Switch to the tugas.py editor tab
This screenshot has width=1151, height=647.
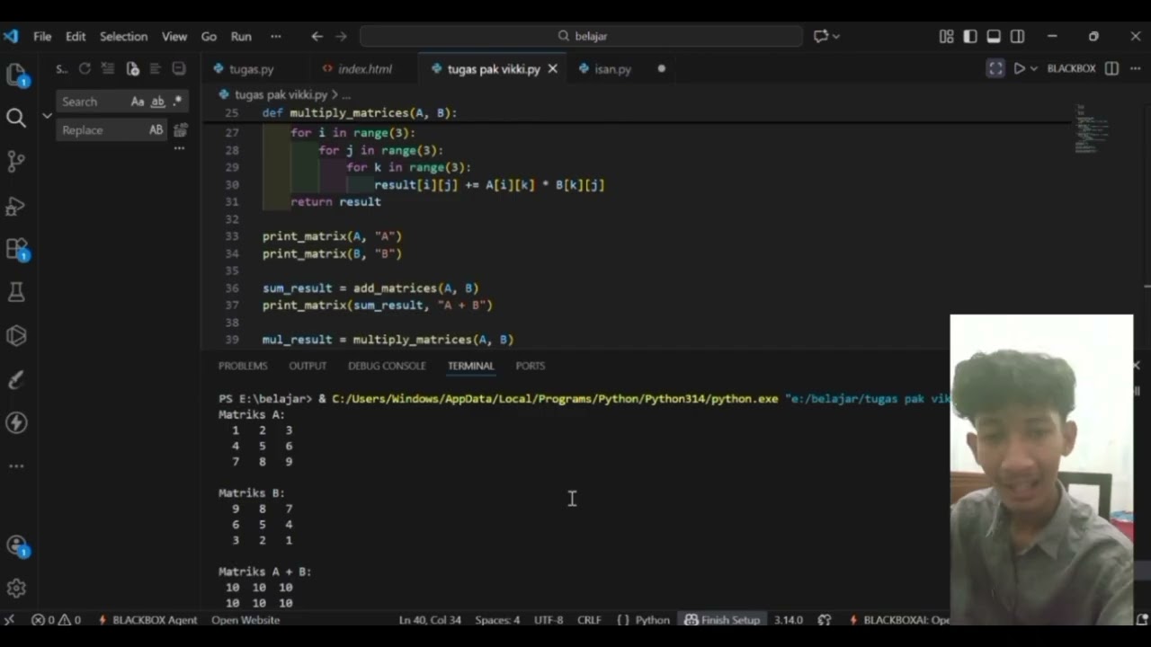click(x=251, y=68)
